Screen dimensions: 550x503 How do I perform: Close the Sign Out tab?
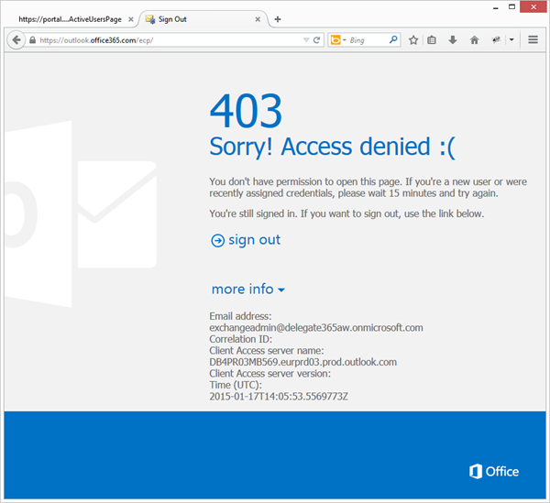coord(258,19)
